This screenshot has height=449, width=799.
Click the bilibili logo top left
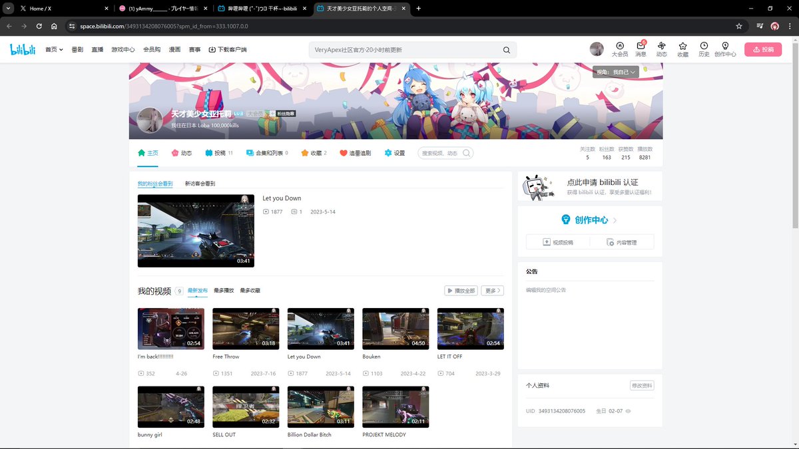point(22,49)
